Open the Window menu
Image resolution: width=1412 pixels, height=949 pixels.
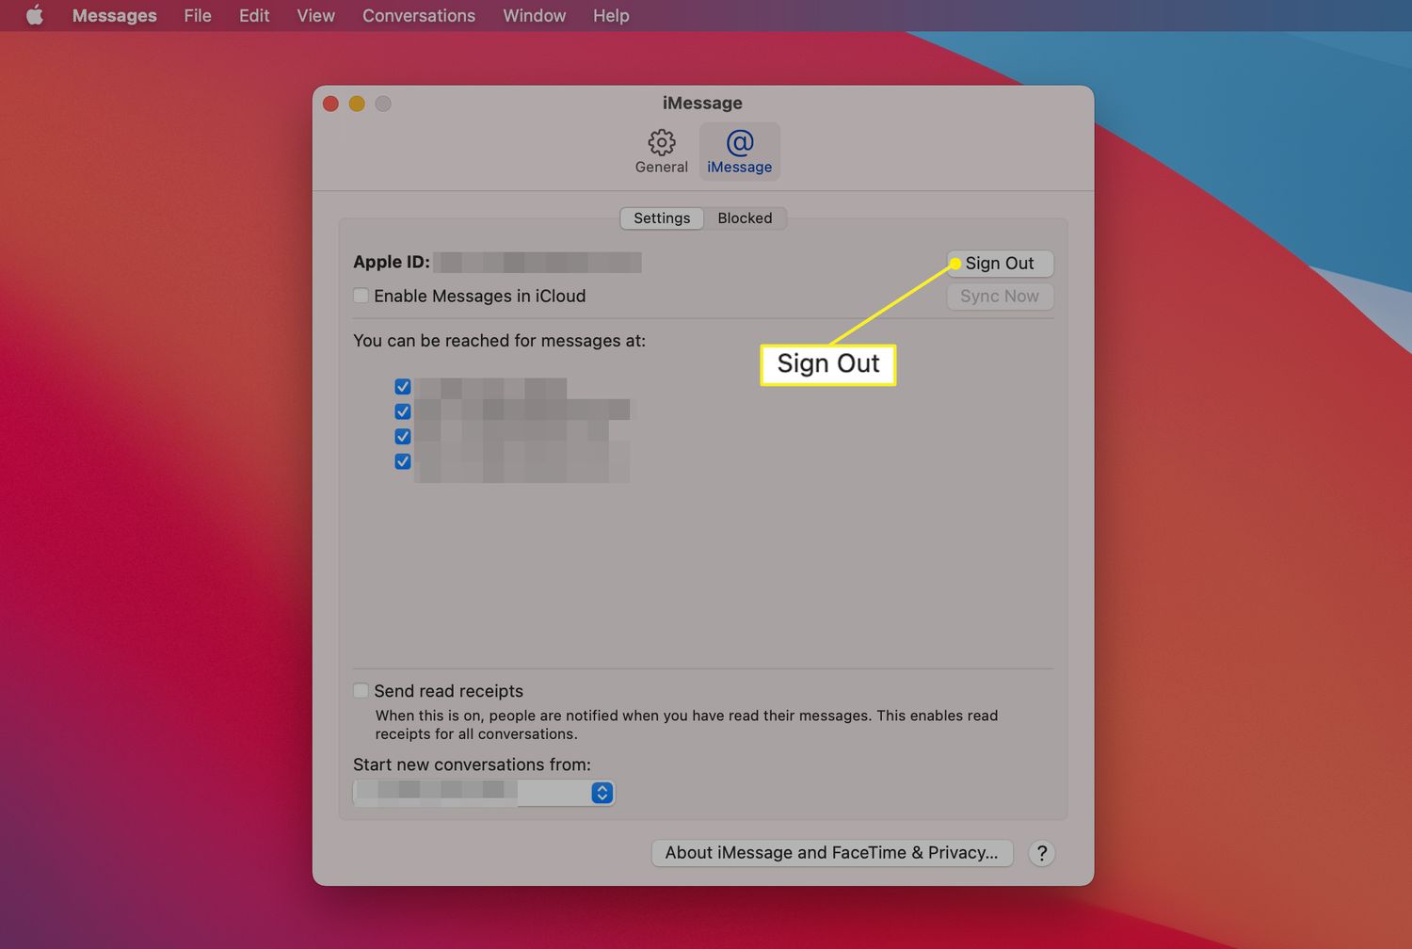pyautogui.click(x=534, y=16)
